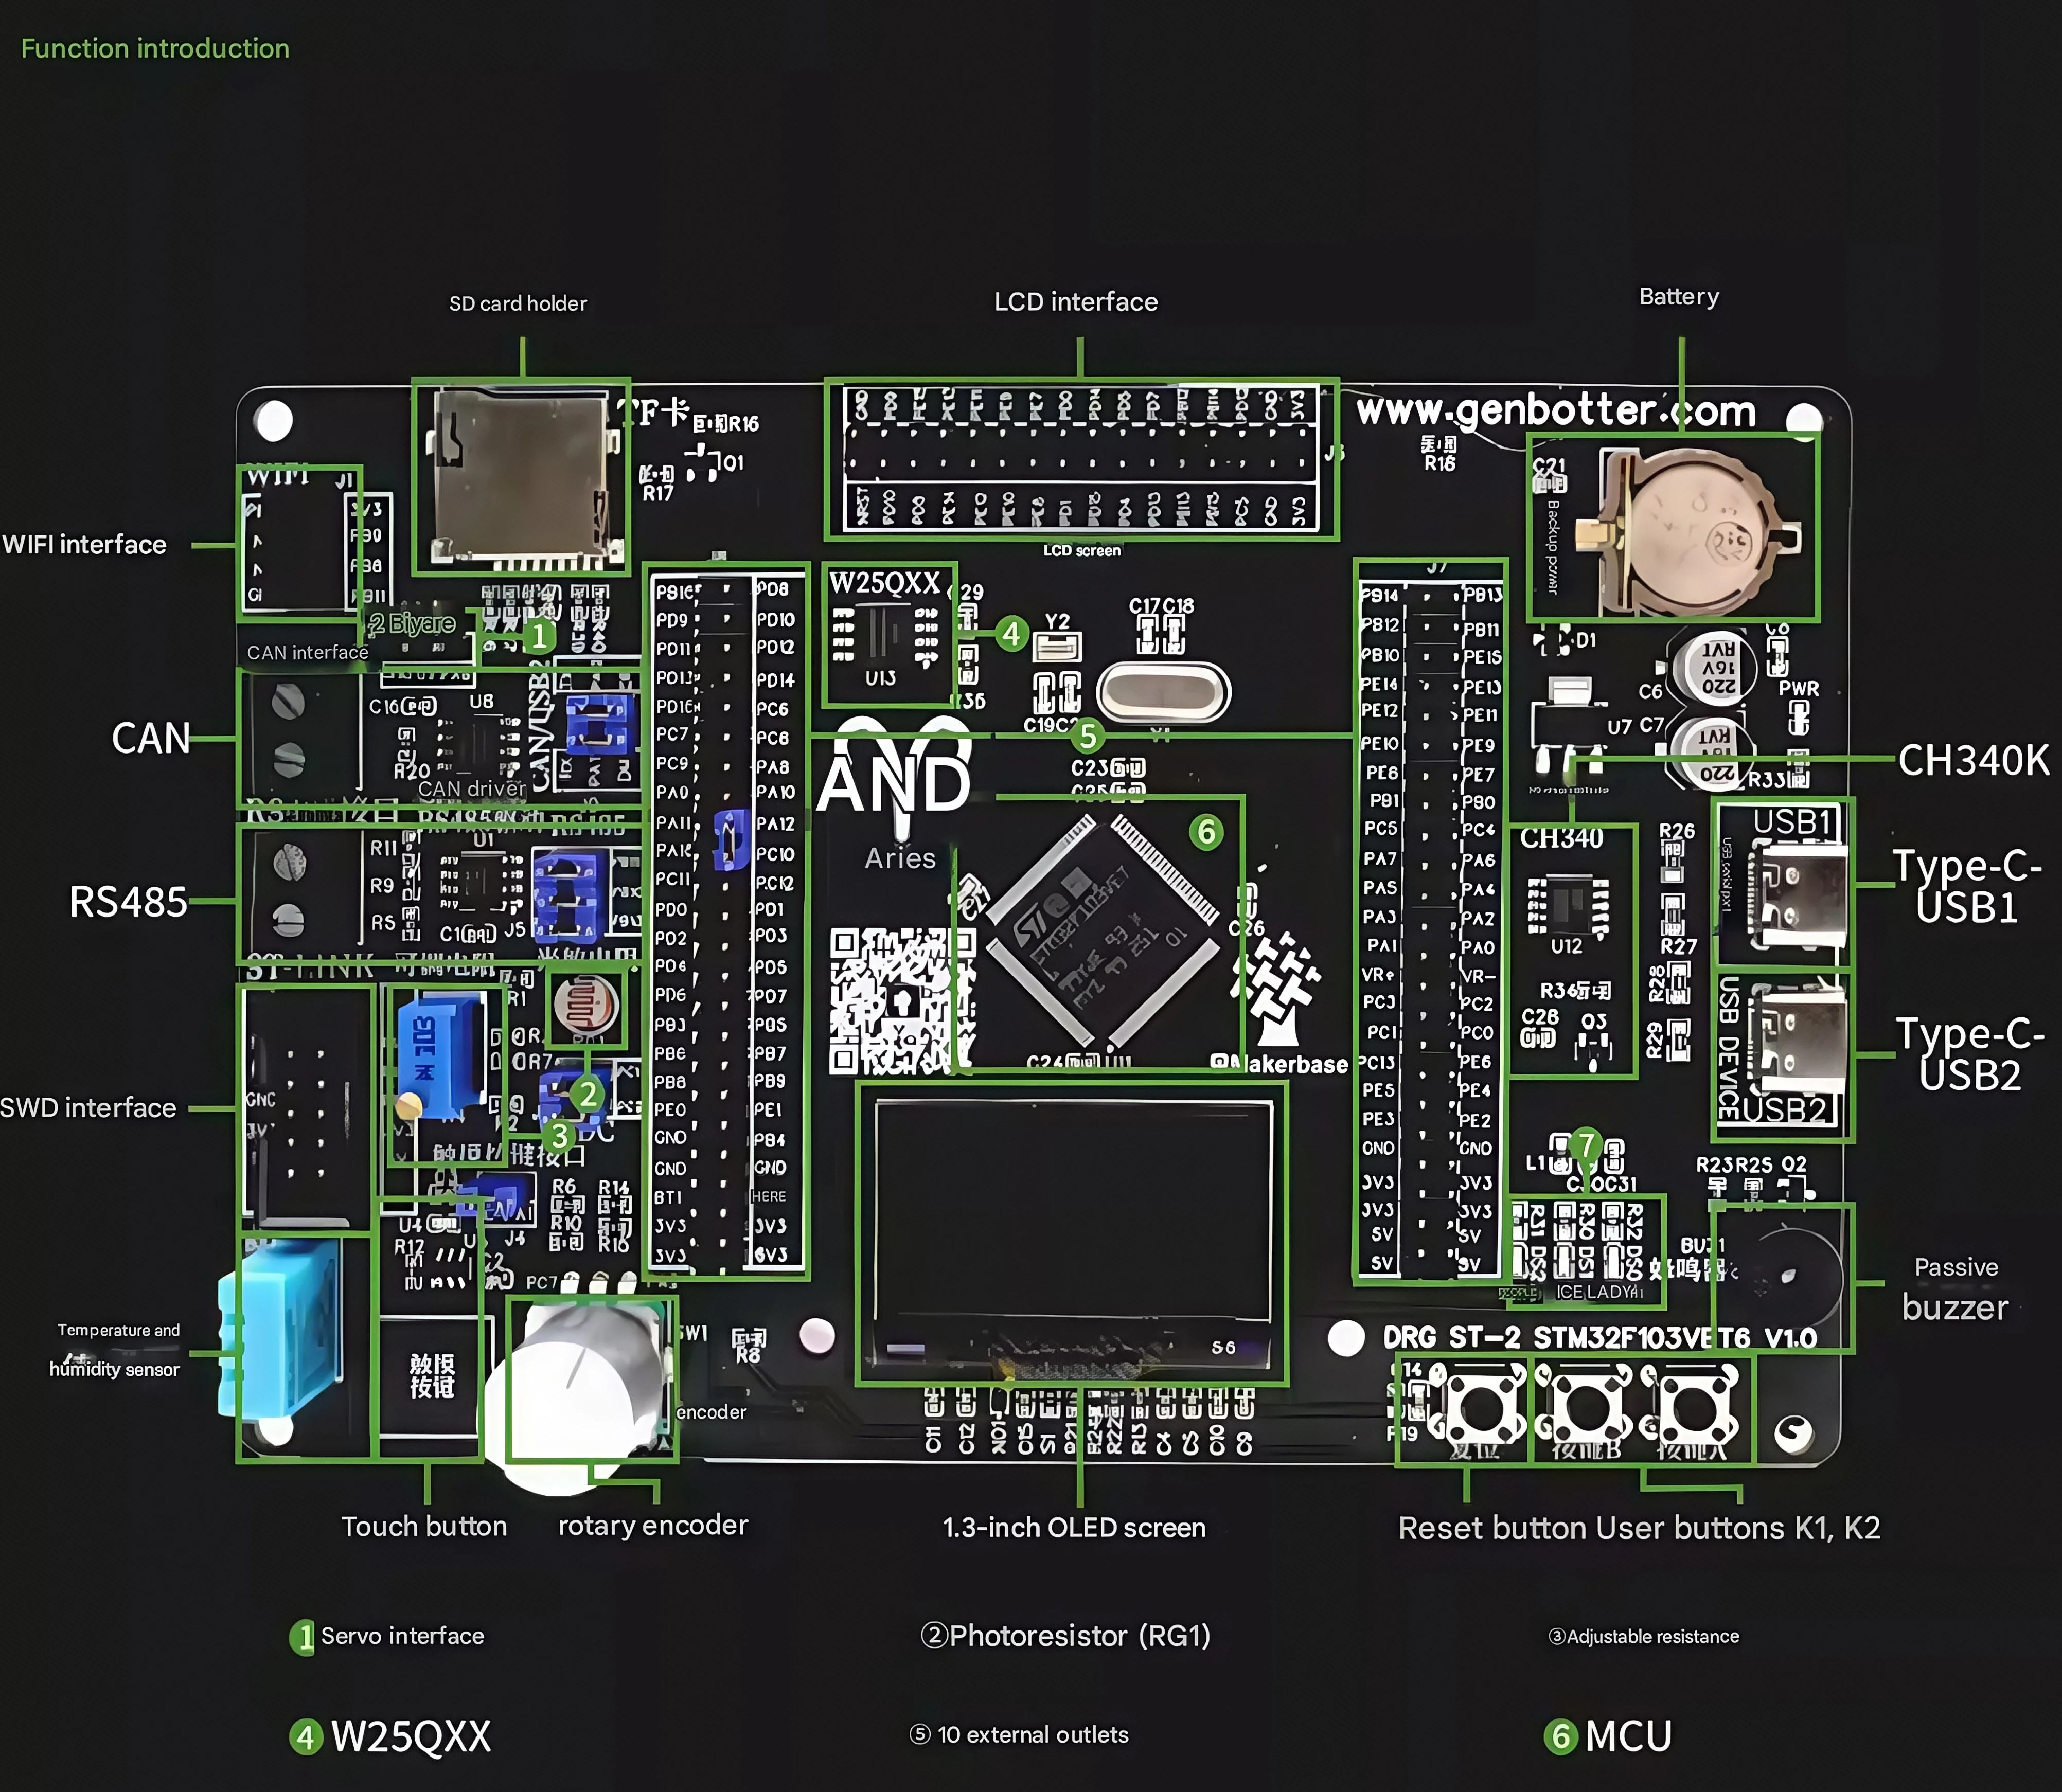Click the green circled number 5 marker
The height and width of the screenshot is (1792, 2062).
click(1088, 737)
